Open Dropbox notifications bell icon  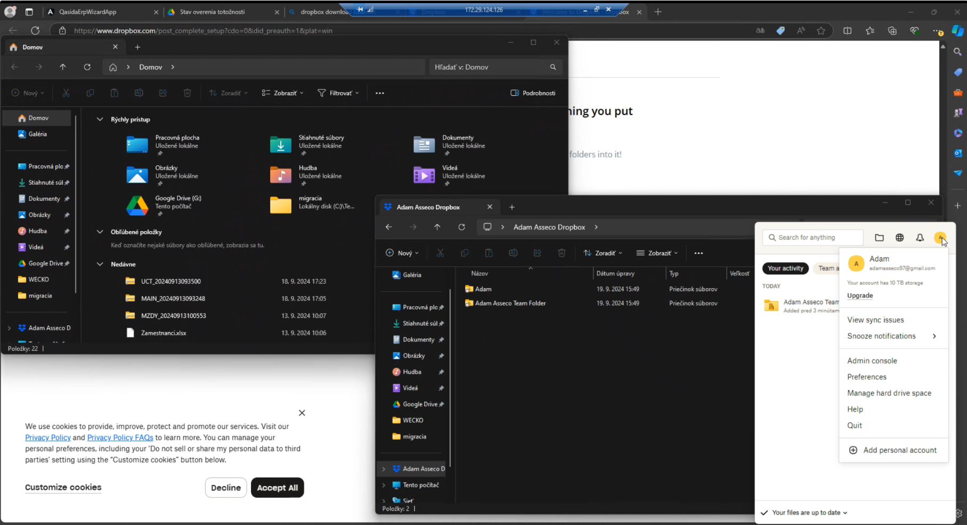click(920, 237)
